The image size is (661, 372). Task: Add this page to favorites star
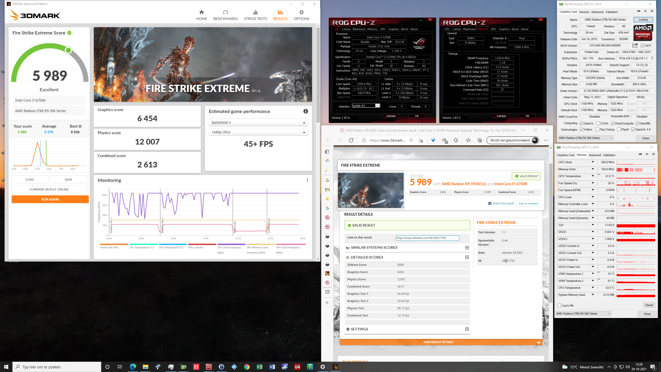point(421,140)
